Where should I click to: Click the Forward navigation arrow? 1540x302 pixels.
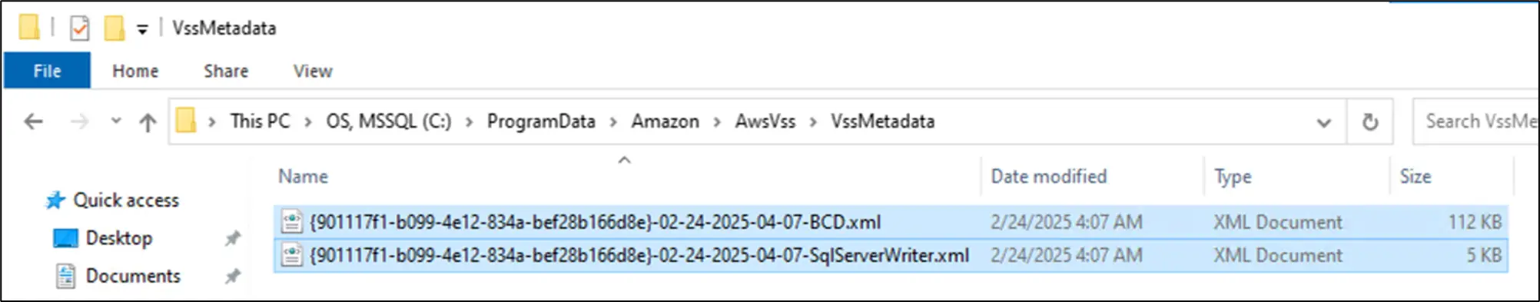coord(79,121)
